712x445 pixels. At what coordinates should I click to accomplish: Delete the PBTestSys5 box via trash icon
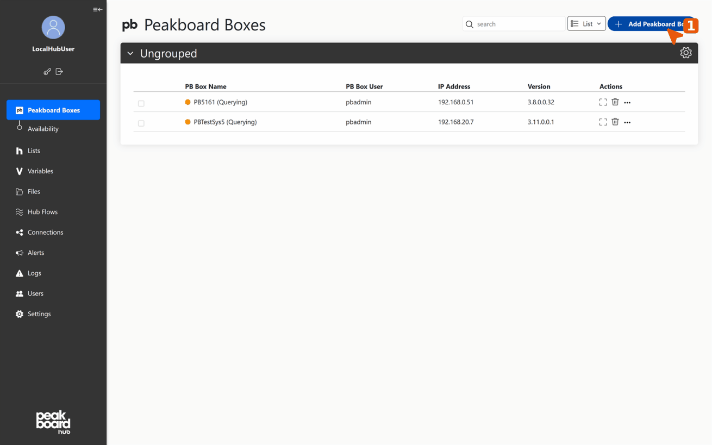[615, 122]
